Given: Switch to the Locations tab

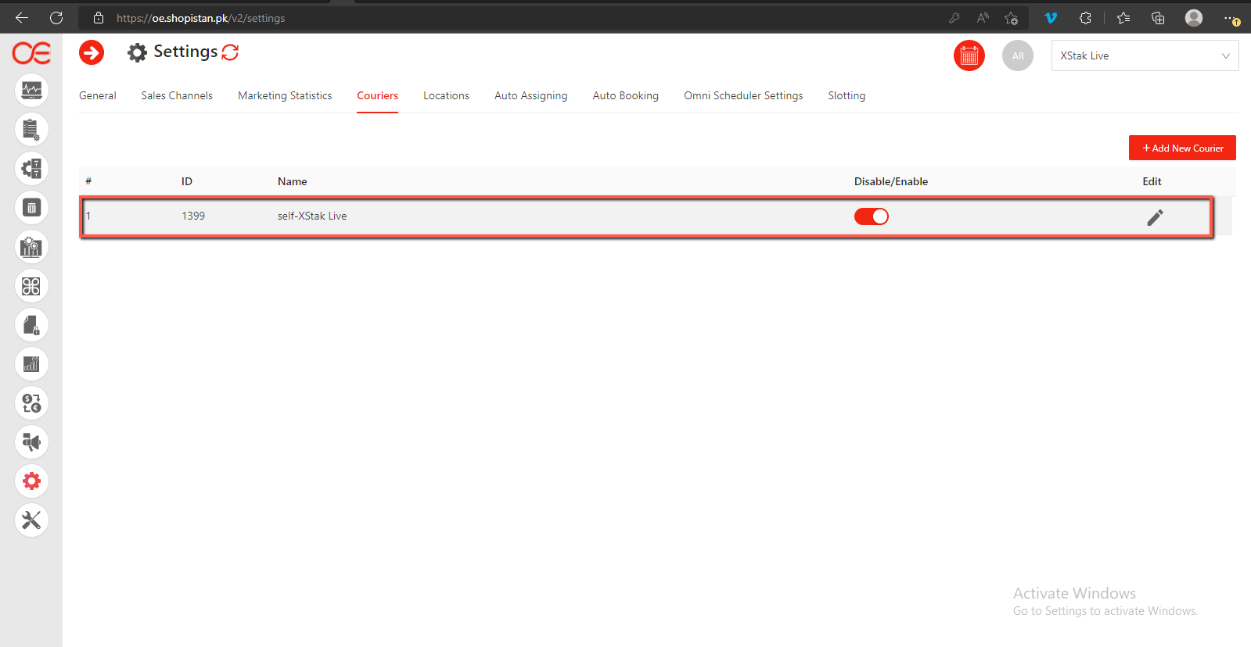Looking at the screenshot, I should coord(446,96).
